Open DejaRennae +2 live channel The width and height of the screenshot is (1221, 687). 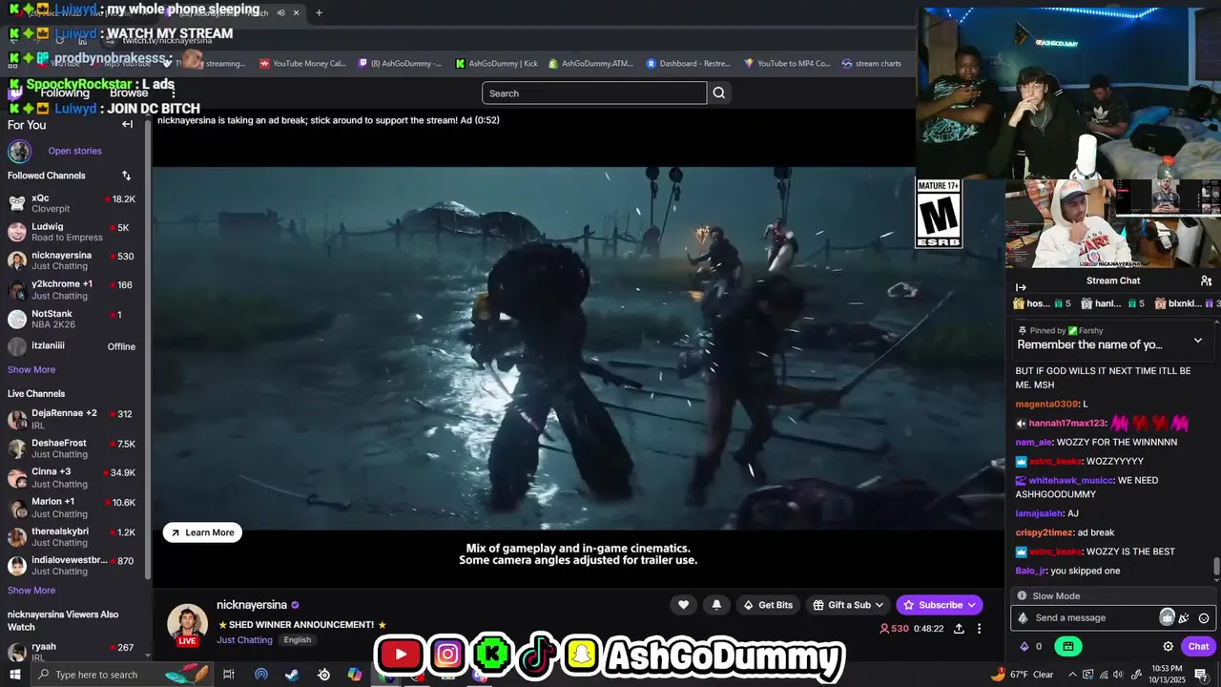[72, 419]
